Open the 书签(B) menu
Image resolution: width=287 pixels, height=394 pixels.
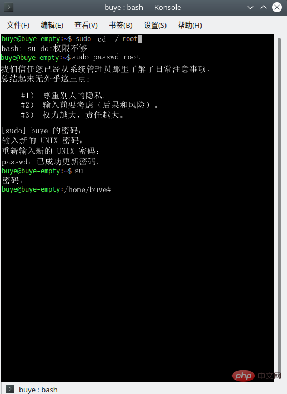[120, 25]
